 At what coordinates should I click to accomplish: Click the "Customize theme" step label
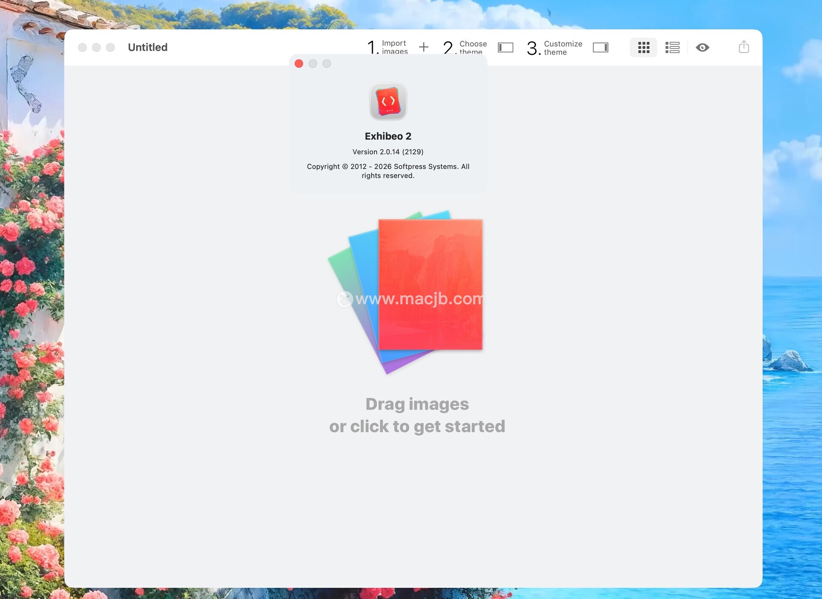(x=563, y=48)
